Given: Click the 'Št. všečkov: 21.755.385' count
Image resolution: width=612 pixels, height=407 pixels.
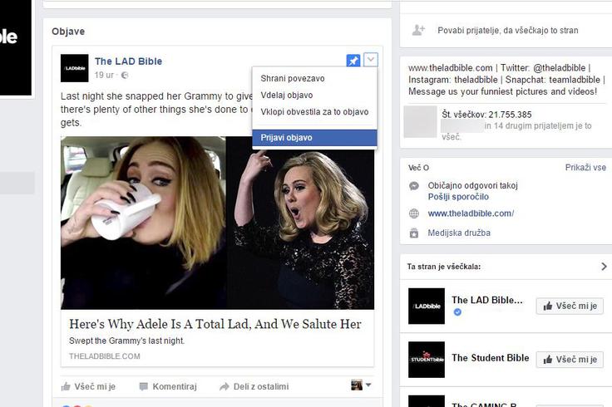Looking at the screenshot, I should (486, 115).
